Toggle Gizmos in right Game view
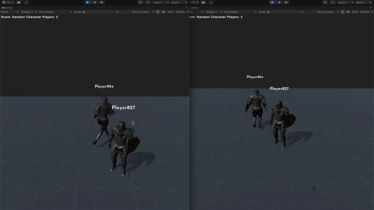Image resolution: width=374 pixels, height=210 pixels. coord(365,12)
